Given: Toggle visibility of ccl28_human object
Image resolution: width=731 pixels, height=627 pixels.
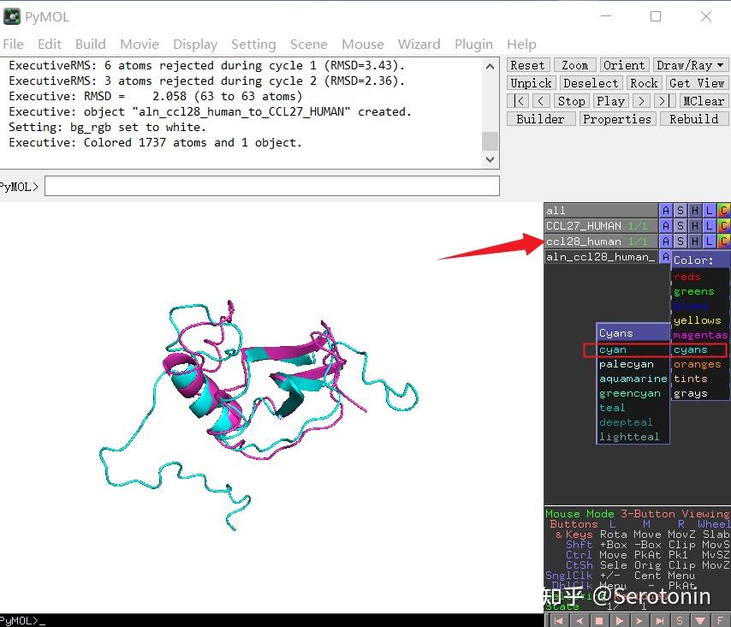Looking at the screenshot, I should click(x=601, y=242).
